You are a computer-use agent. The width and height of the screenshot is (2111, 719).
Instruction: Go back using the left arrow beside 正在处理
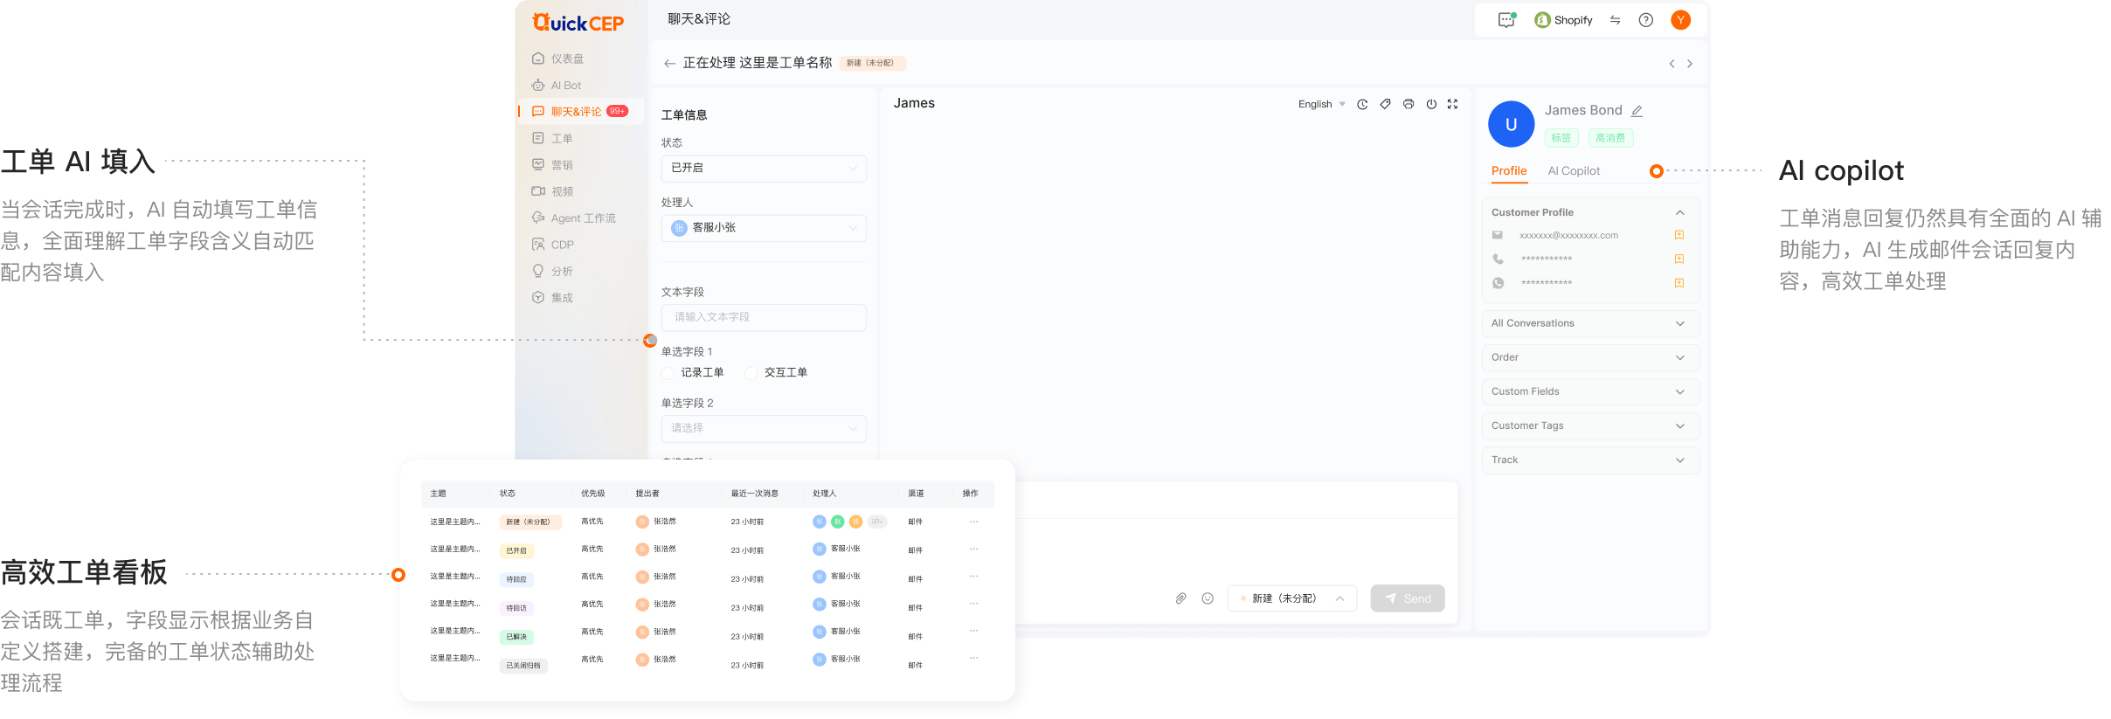coord(669,64)
